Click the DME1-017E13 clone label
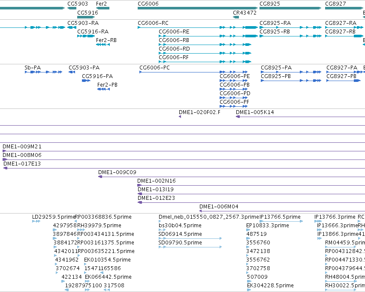365x292 pixels. pos(22,164)
